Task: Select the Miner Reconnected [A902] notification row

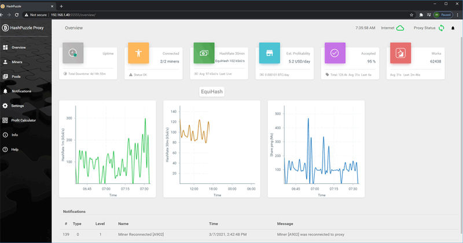Action: [259, 234]
